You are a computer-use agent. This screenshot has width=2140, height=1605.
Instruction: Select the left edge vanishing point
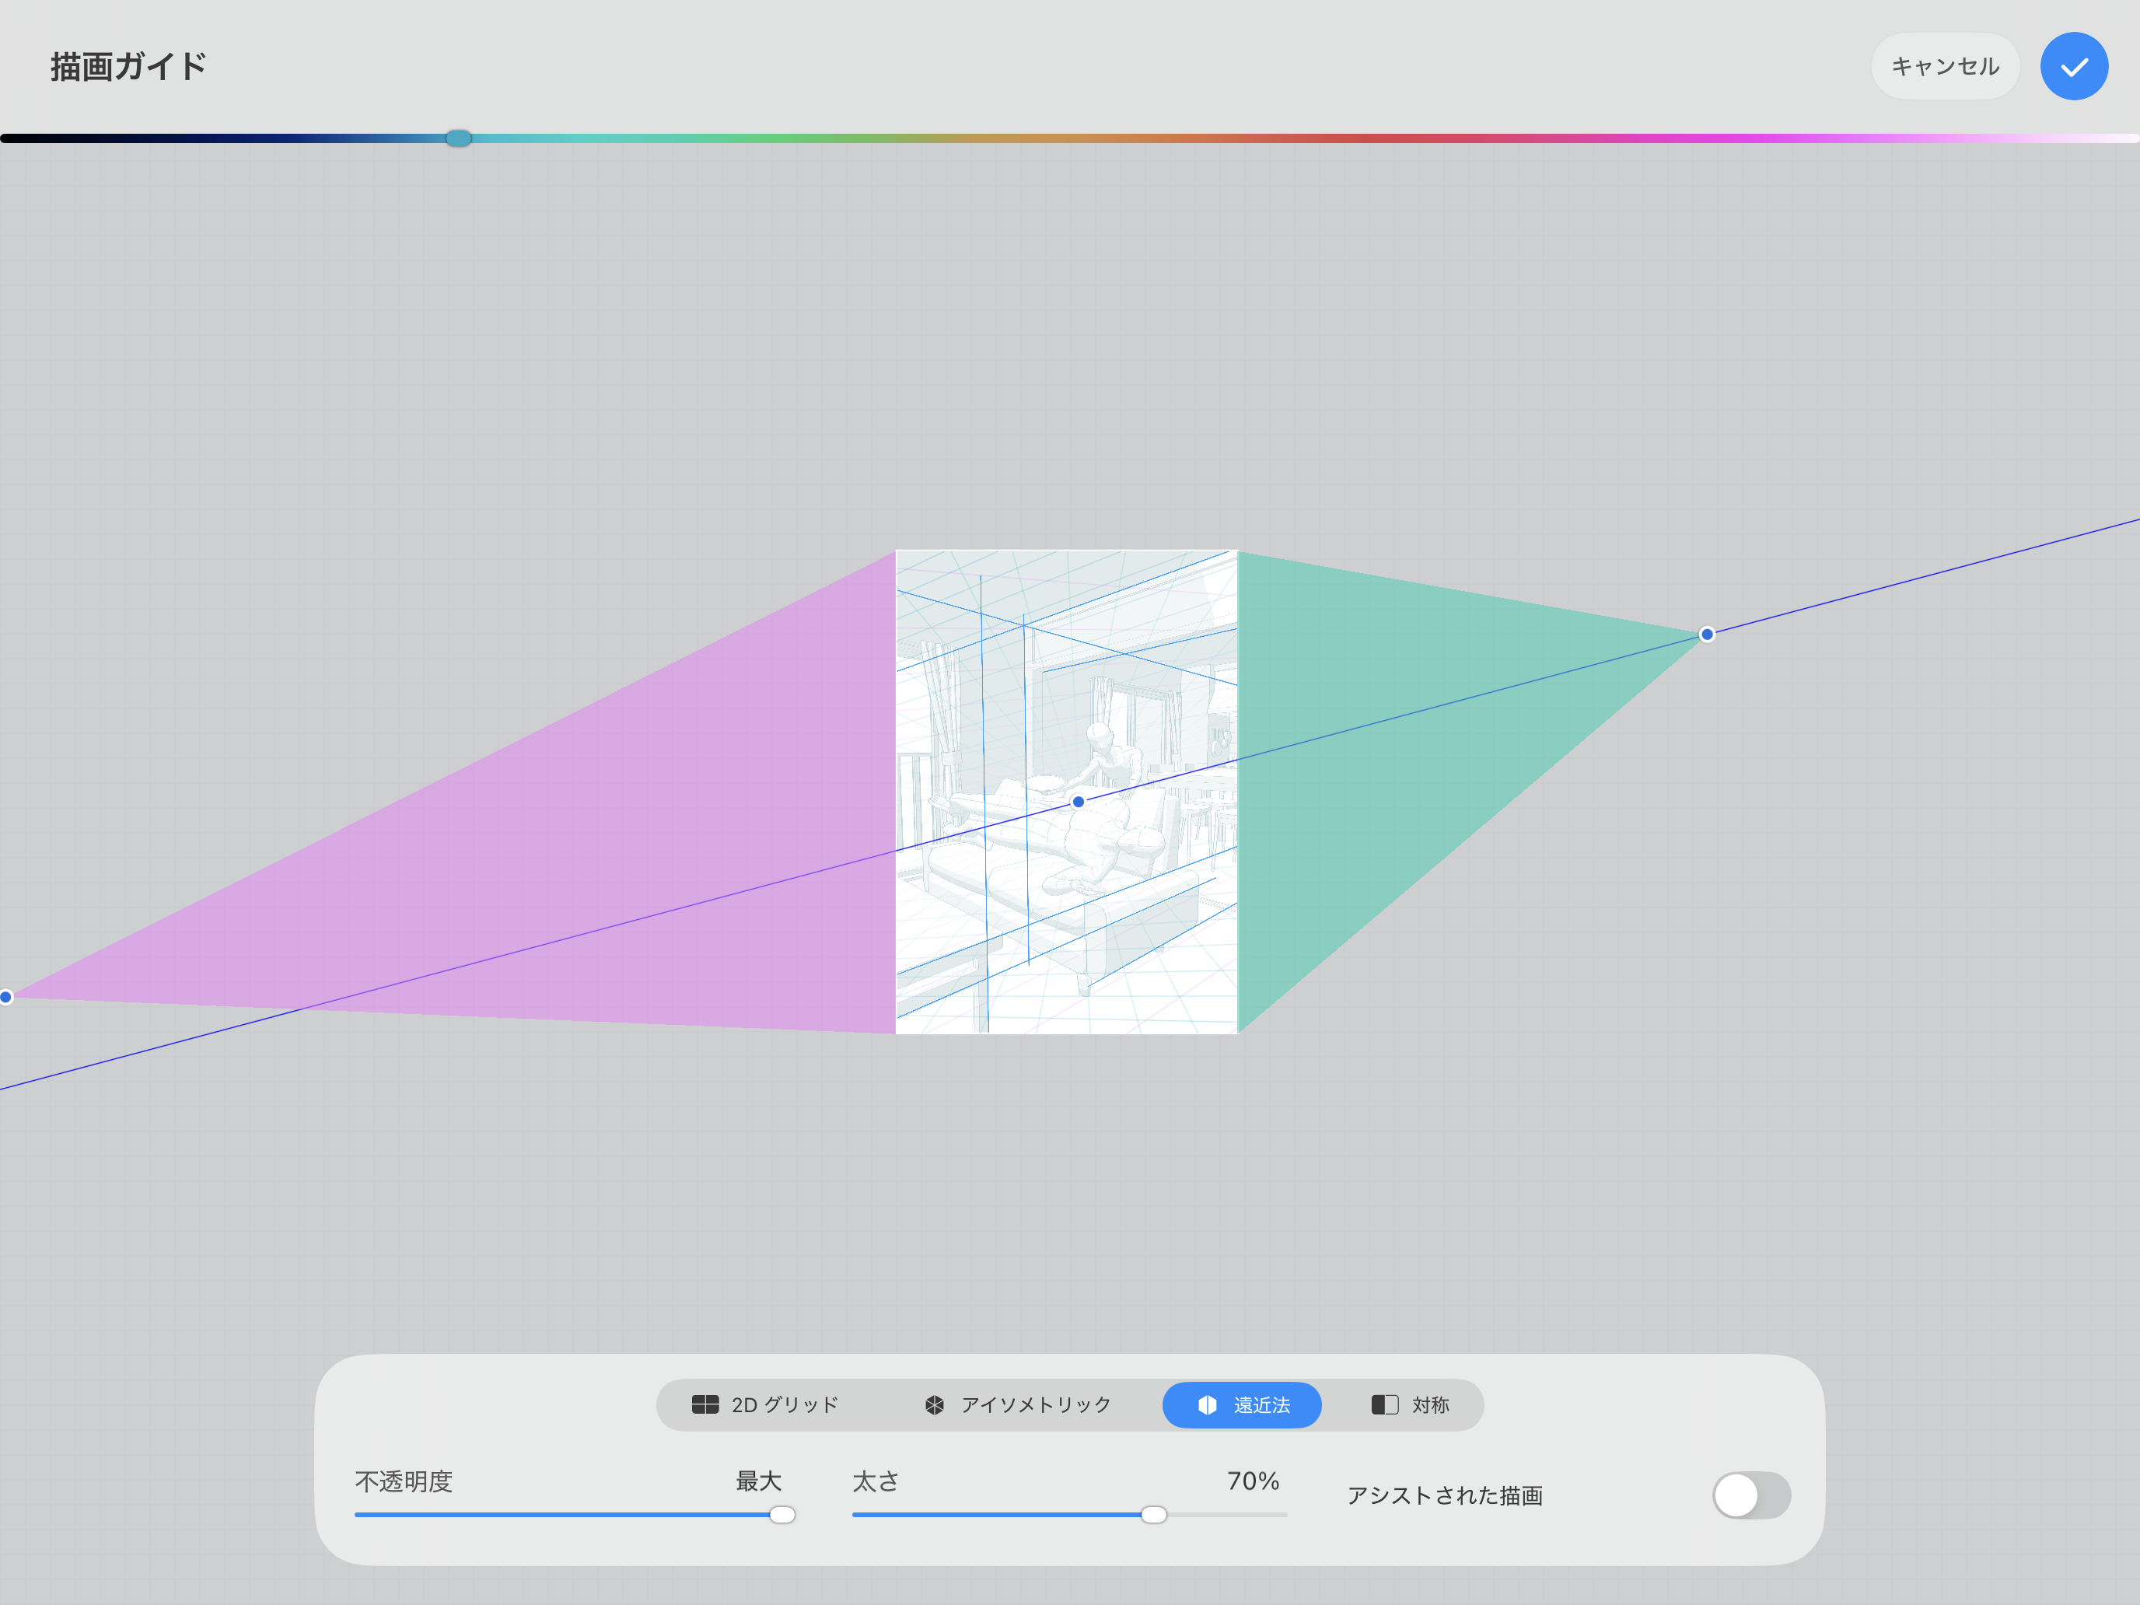click(5, 996)
